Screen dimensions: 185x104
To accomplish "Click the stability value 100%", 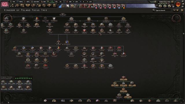I will (x=21, y=2).
